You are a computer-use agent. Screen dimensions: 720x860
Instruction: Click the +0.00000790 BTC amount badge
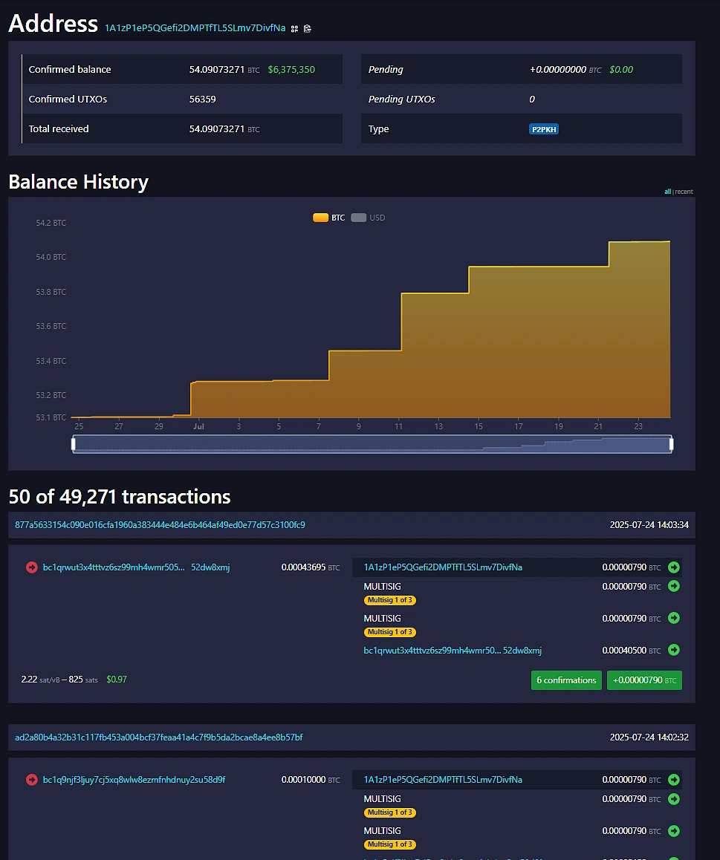point(644,680)
